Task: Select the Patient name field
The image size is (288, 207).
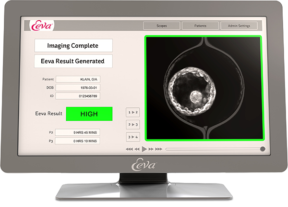Action: [x=78, y=79]
